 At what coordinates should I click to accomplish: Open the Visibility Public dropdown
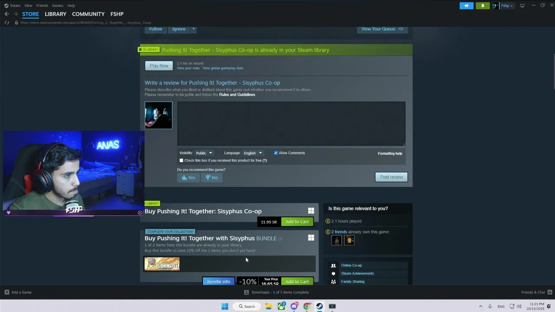coord(204,153)
